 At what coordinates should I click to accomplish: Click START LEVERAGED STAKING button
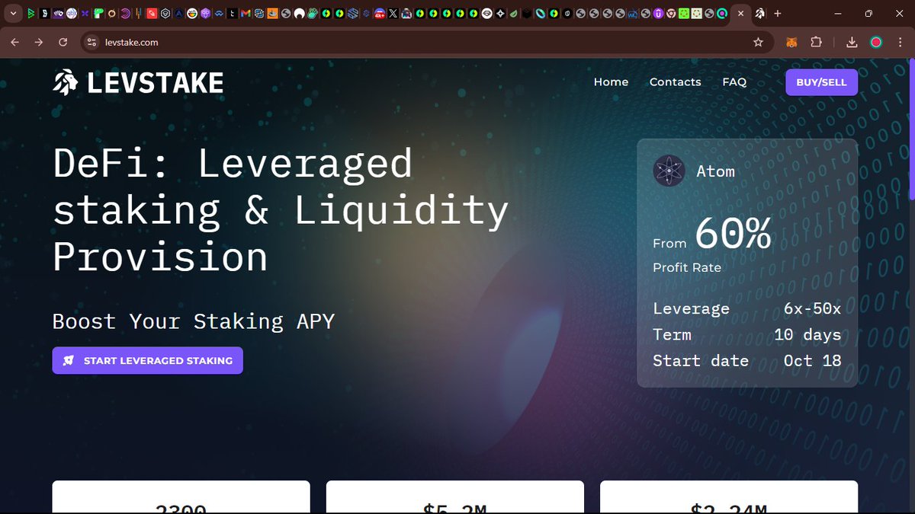pos(147,360)
